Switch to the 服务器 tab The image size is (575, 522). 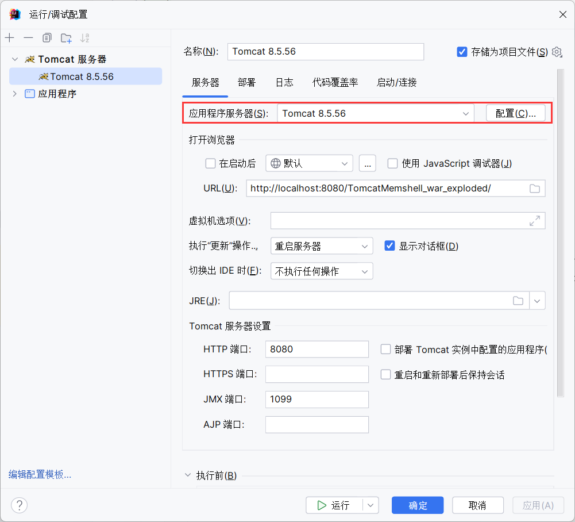coord(206,83)
